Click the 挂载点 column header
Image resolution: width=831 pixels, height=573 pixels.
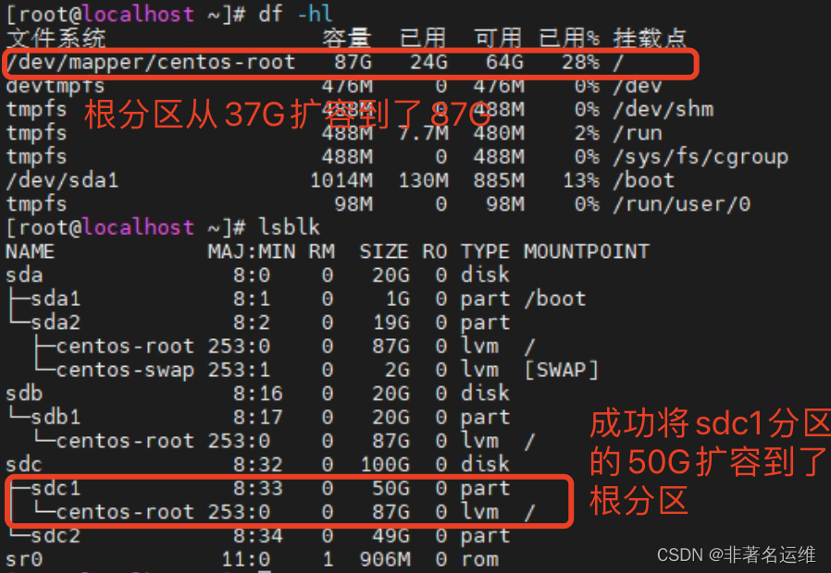click(x=650, y=38)
